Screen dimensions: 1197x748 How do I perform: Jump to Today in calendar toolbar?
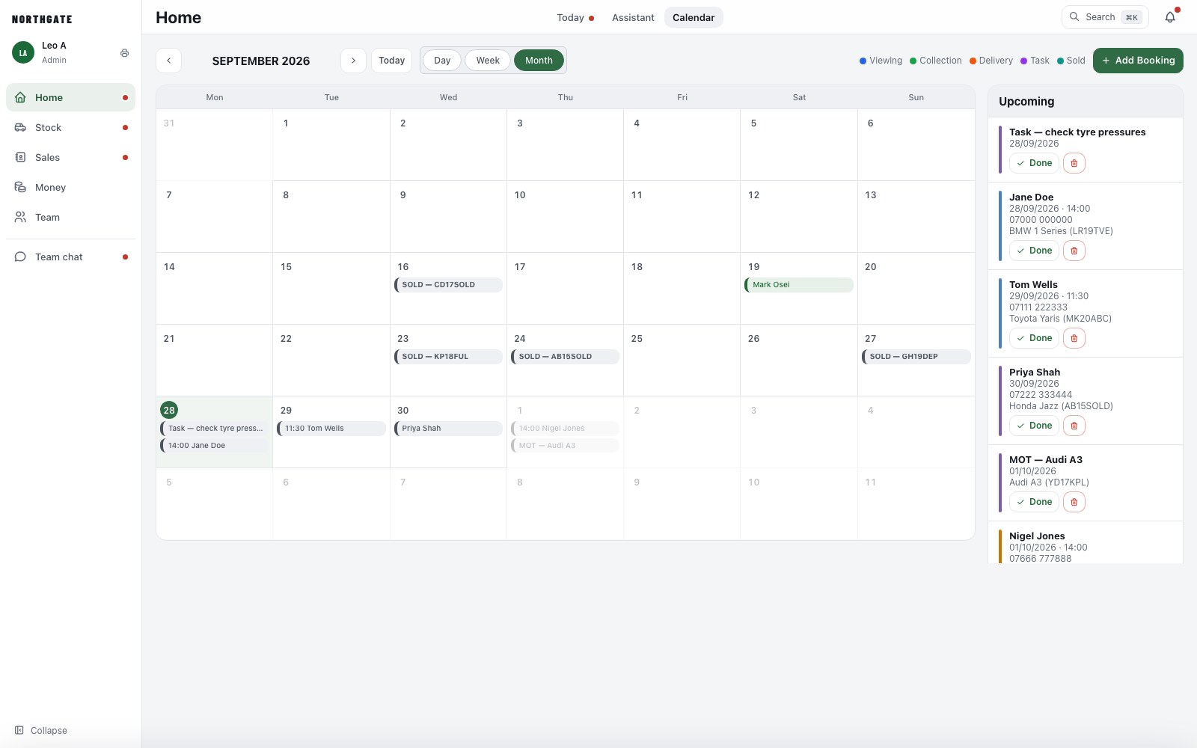[391, 61]
